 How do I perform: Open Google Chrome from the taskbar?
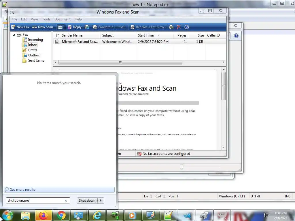61,216
